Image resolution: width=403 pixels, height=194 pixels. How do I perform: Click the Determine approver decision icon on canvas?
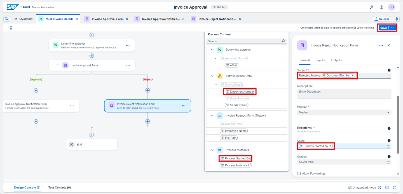(56, 45)
